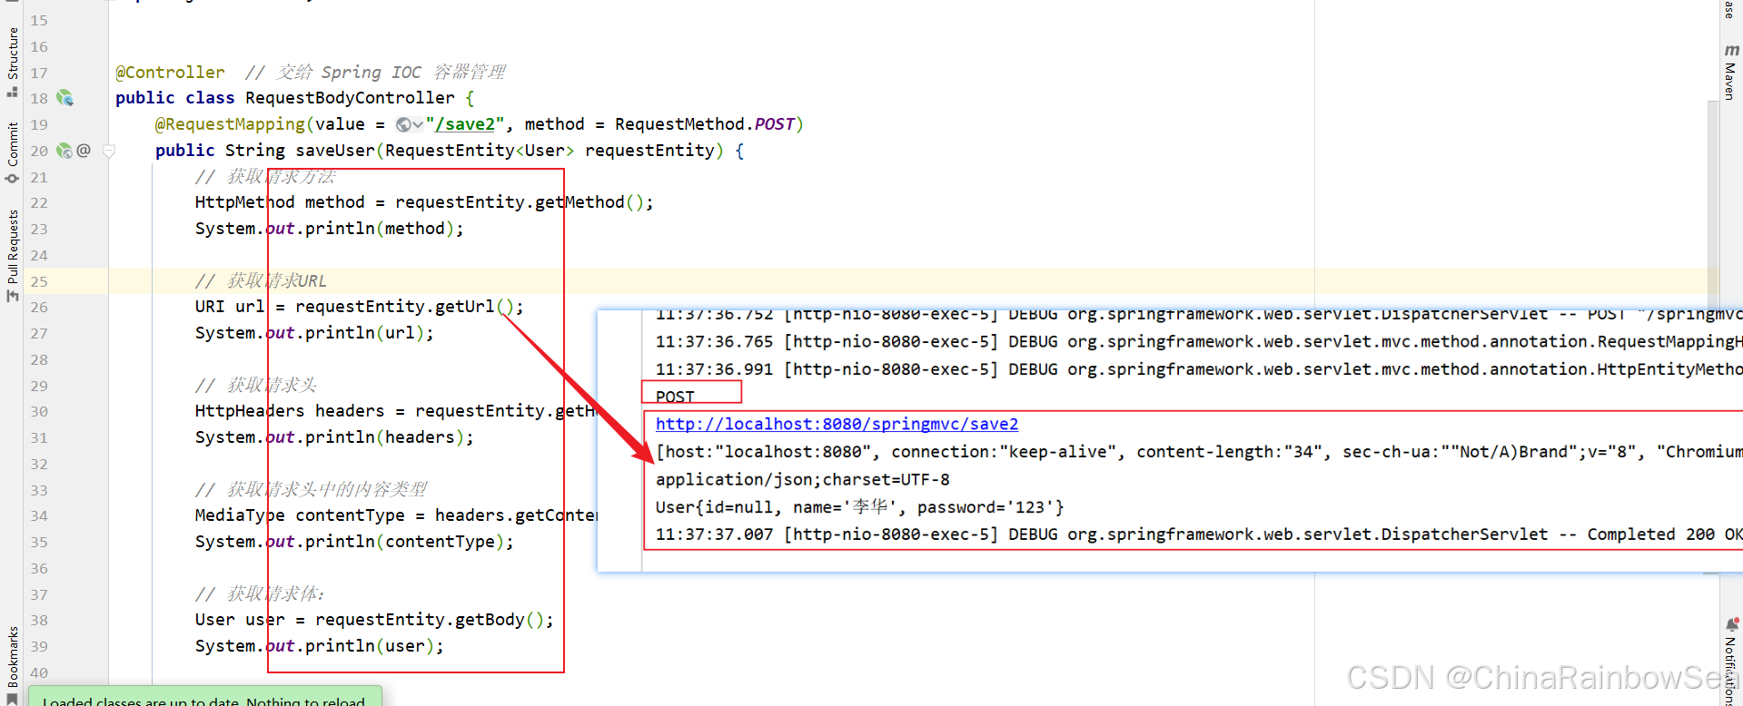
Task: Click the 11:37:36.765 RequestMapping debug log line
Action: (x=1199, y=341)
